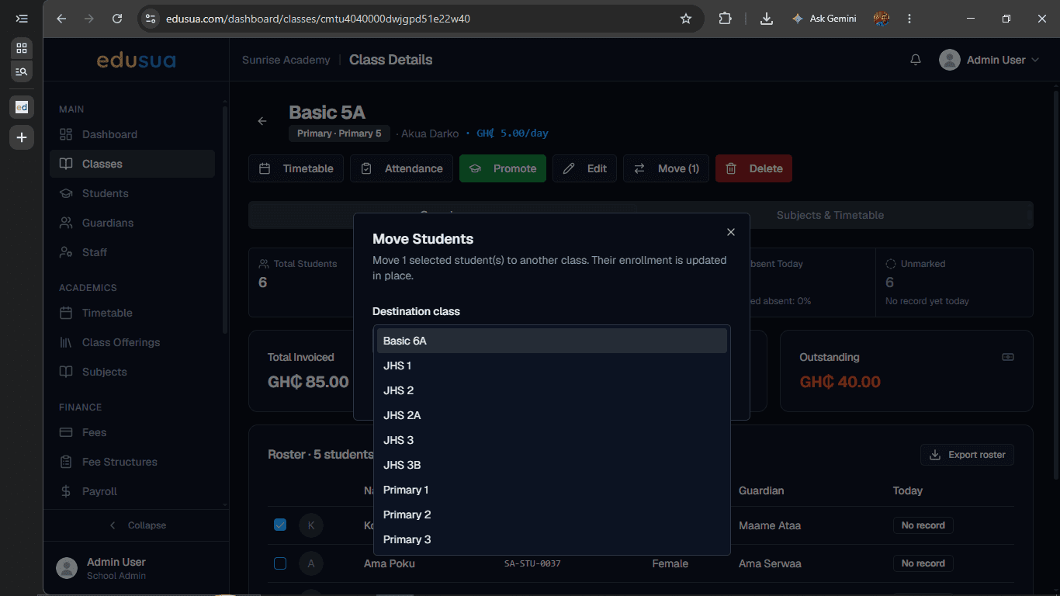Screen dimensions: 1060x596
Task: Click the green Promote button
Action: [503, 168]
